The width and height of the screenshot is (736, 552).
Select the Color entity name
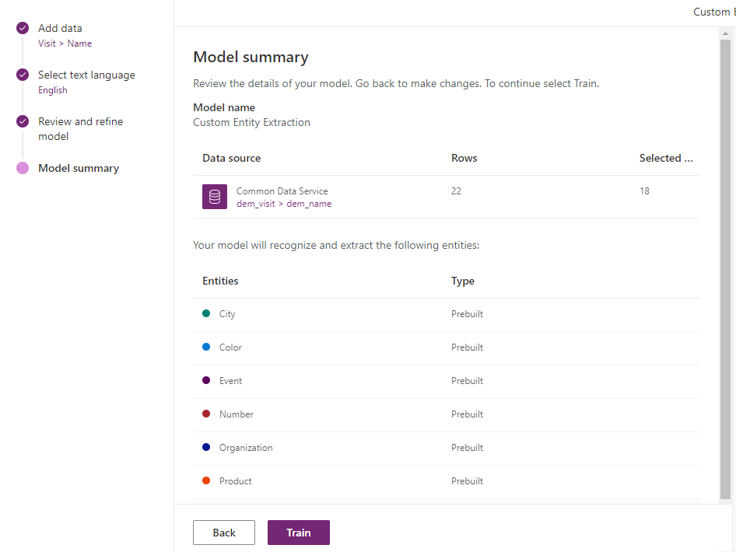tap(230, 347)
